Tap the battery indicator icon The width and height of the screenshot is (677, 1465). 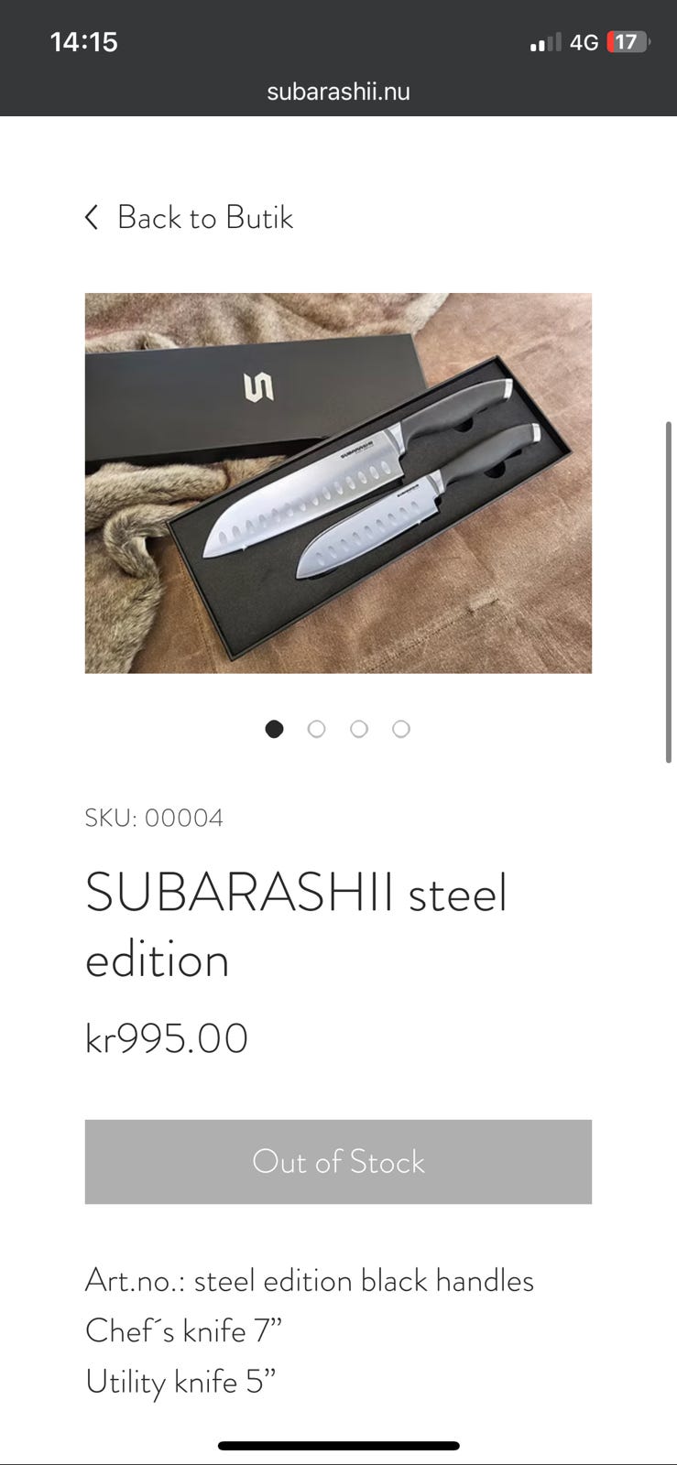[628, 42]
